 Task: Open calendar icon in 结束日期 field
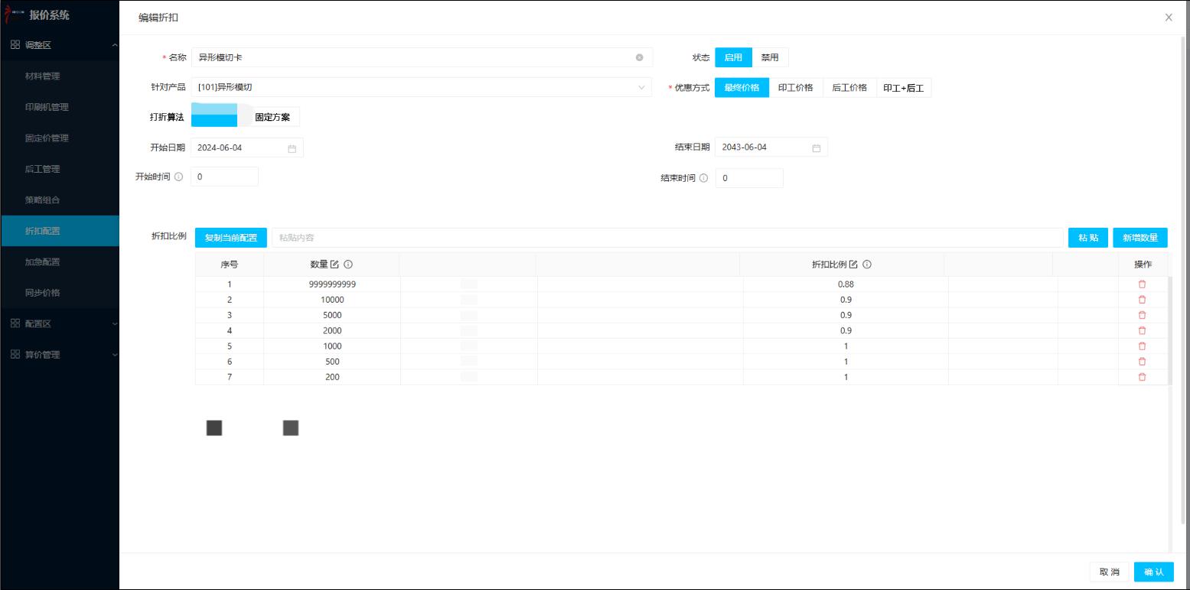(816, 148)
